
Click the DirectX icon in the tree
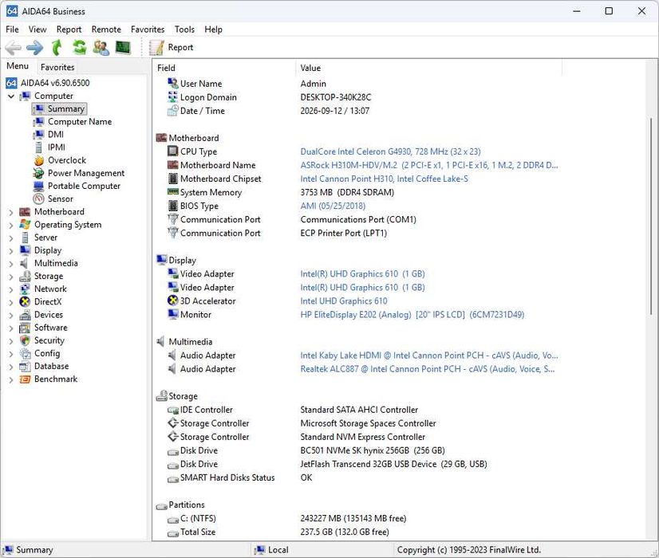[26, 302]
